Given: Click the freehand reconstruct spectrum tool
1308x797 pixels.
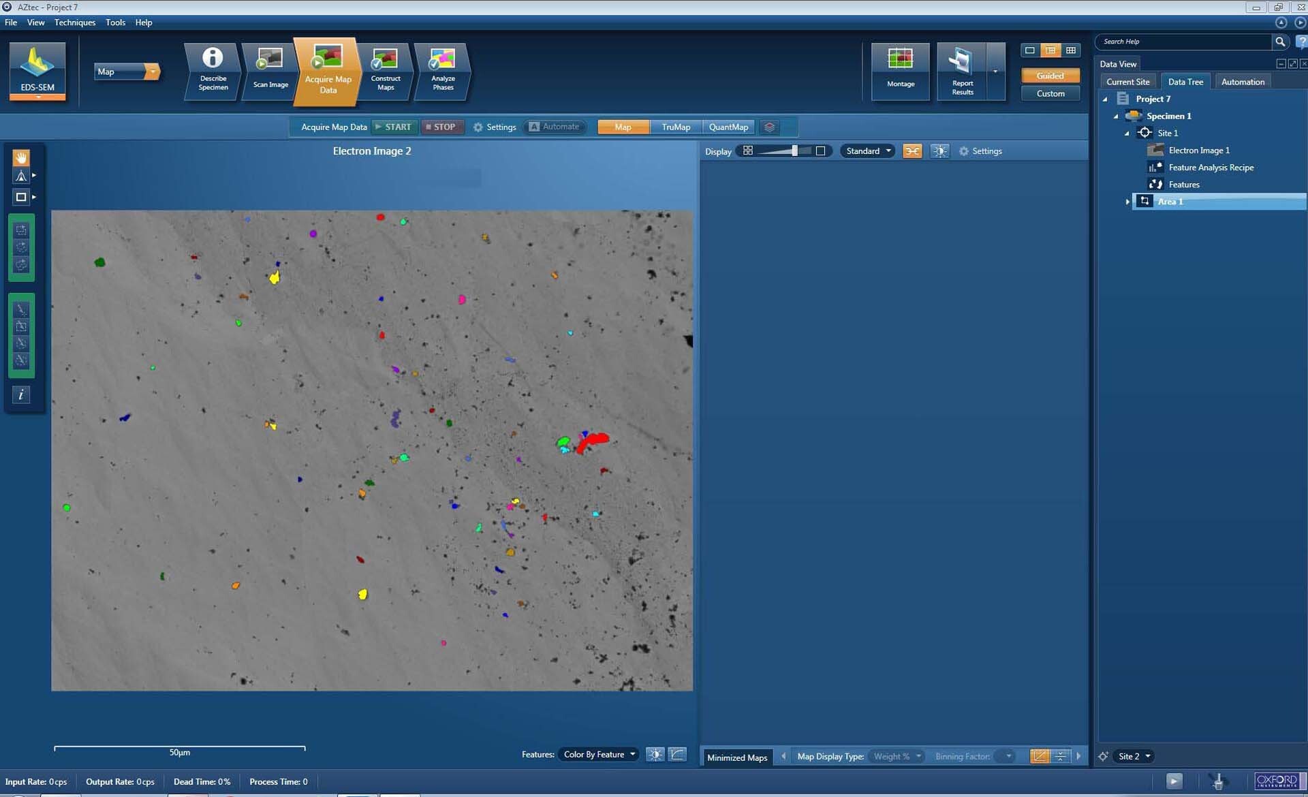Looking at the screenshot, I should (x=21, y=360).
